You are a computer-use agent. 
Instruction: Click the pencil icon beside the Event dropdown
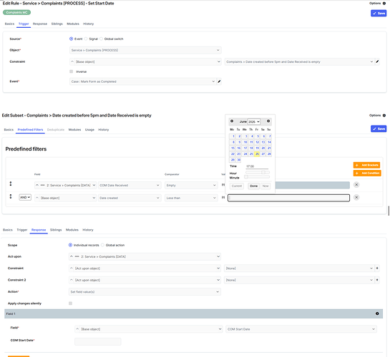[219, 81]
